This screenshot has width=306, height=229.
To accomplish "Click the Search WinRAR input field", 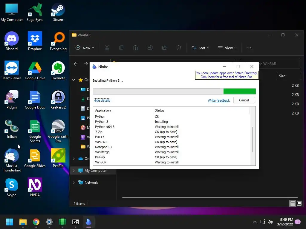I will (x=270, y=64).
